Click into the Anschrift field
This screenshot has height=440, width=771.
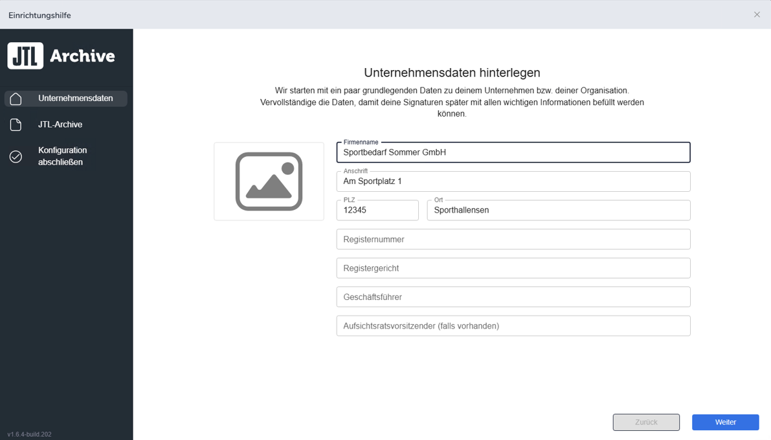click(513, 181)
